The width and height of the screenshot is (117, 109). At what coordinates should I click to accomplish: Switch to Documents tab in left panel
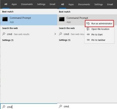click(x=27, y=4)
